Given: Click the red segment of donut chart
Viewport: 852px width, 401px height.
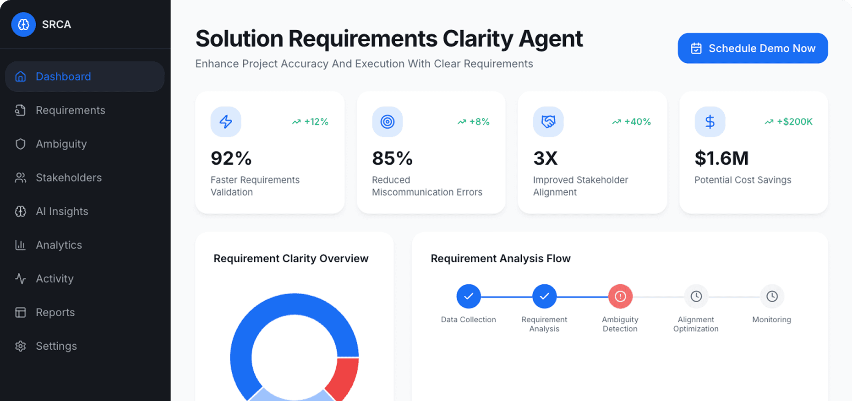Looking at the screenshot, I should tap(344, 378).
